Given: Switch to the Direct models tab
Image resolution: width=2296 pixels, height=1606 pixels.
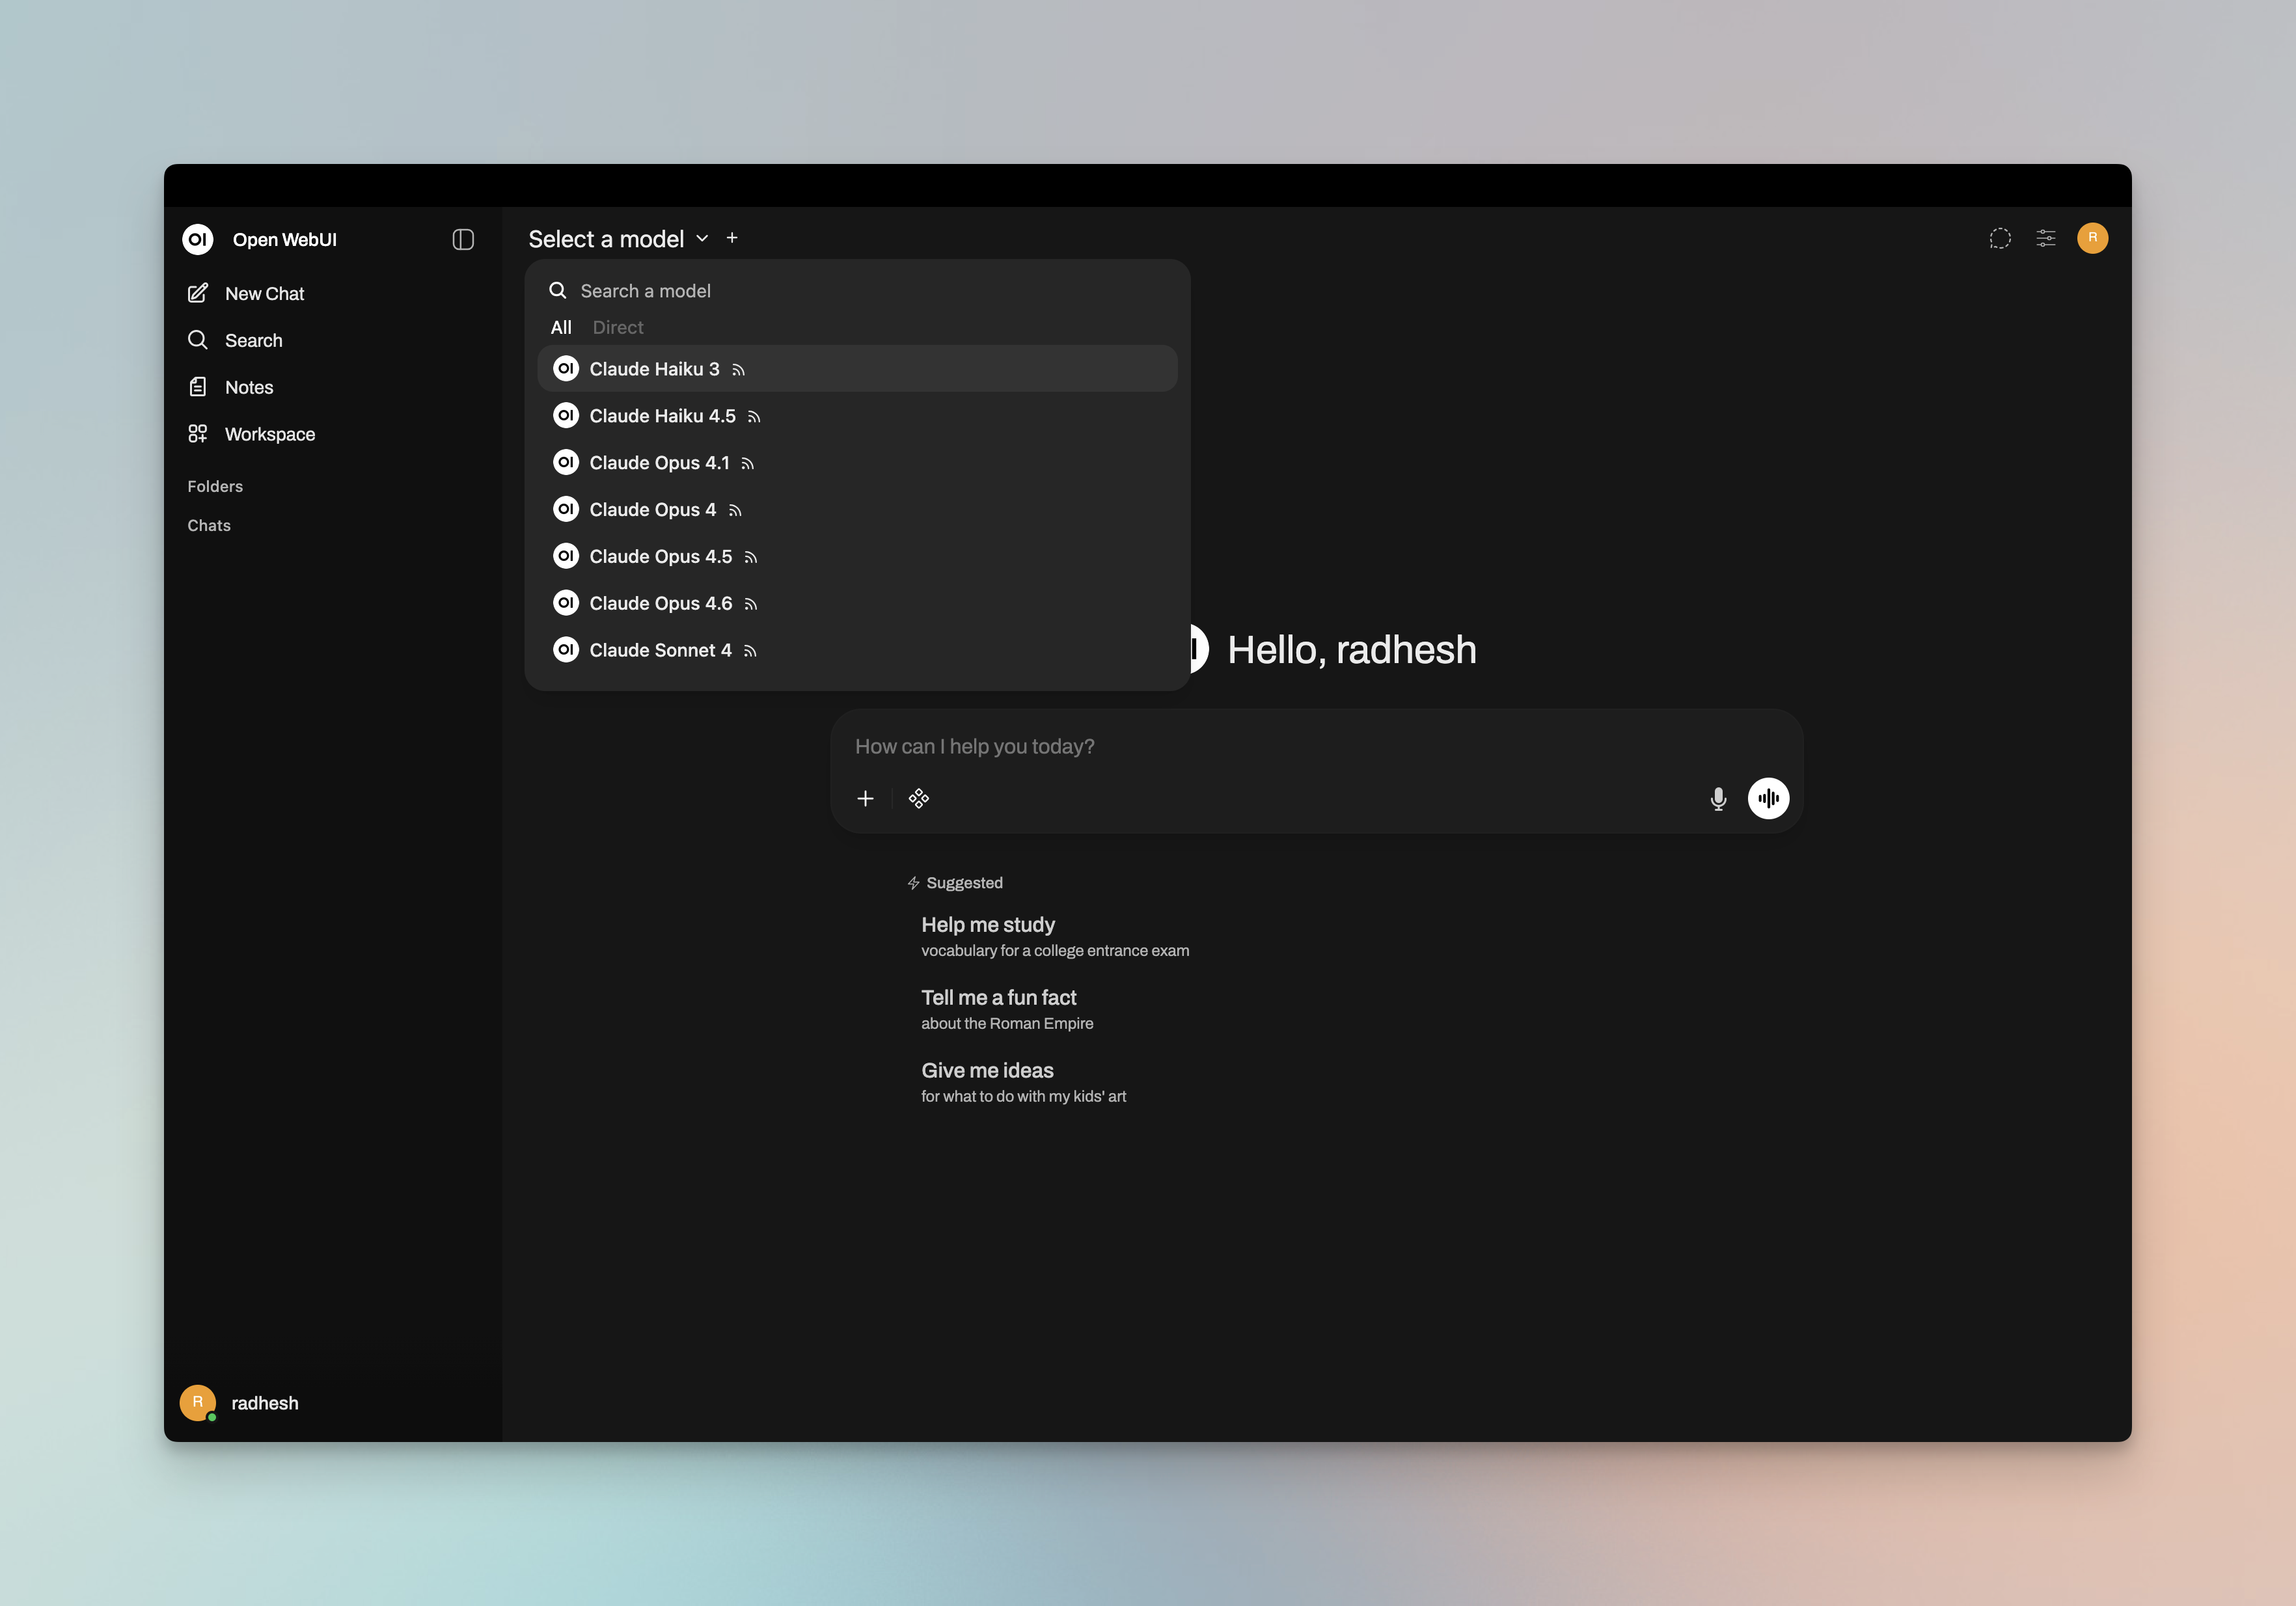Looking at the screenshot, I should pos(617,327).
